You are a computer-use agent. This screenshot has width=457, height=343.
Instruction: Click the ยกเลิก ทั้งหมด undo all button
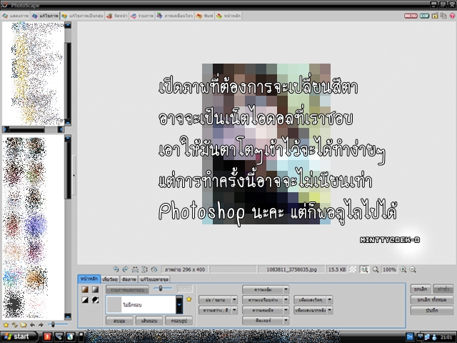pyautogui.click(x=431, y=299)
